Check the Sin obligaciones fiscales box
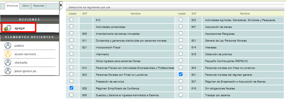 pyautogui.click(x=181, y=88)
